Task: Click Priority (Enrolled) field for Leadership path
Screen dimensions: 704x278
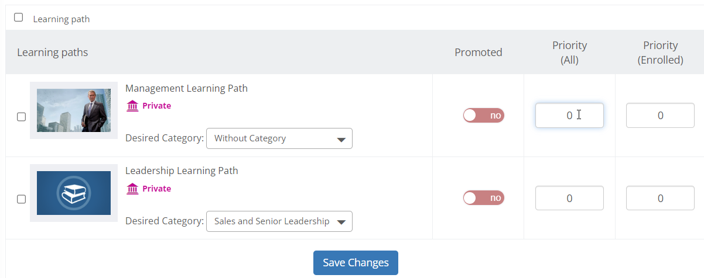Action: [660, 198]
